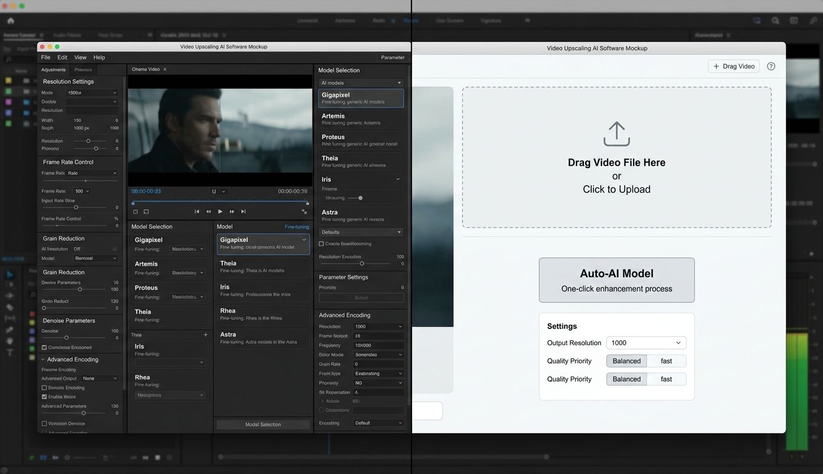This screenshot has height=474, width=823.
Task: Click the second frame-view icon below timecode
Action: (146, 212)
